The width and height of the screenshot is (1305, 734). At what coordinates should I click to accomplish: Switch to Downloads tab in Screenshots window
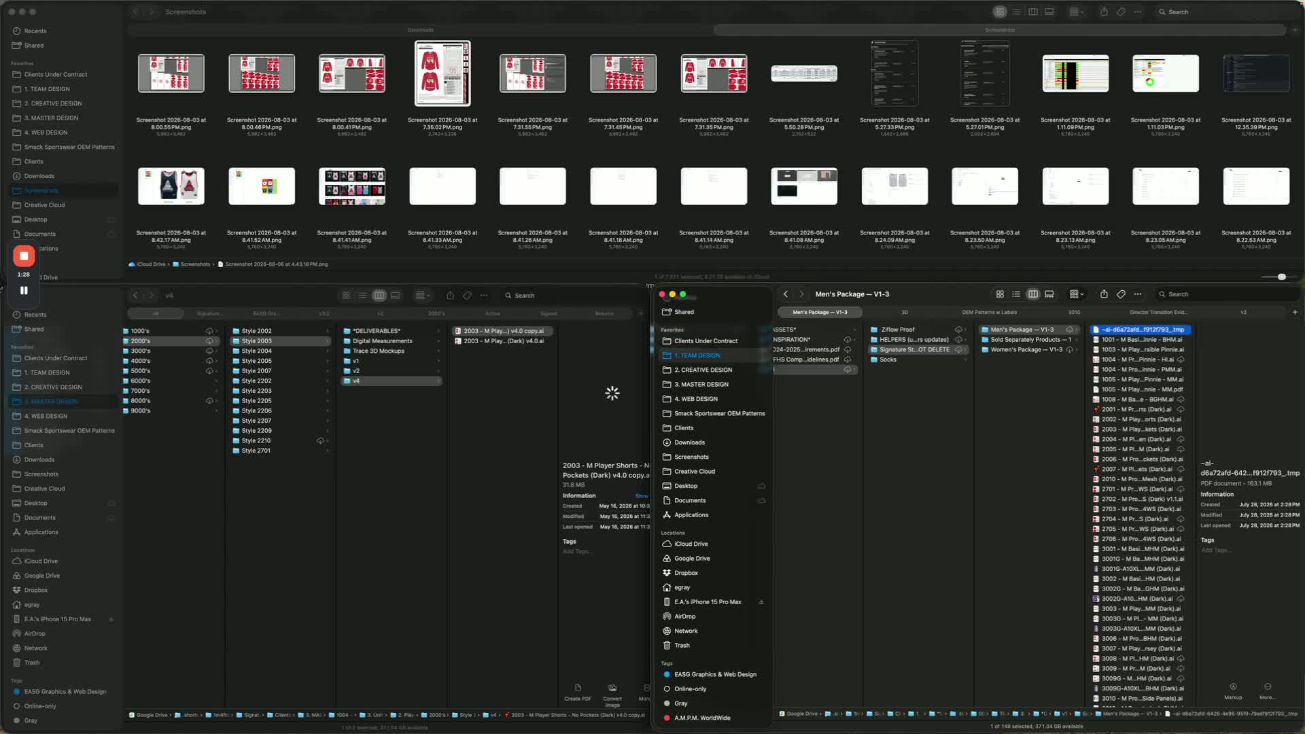tap(420, 30)
